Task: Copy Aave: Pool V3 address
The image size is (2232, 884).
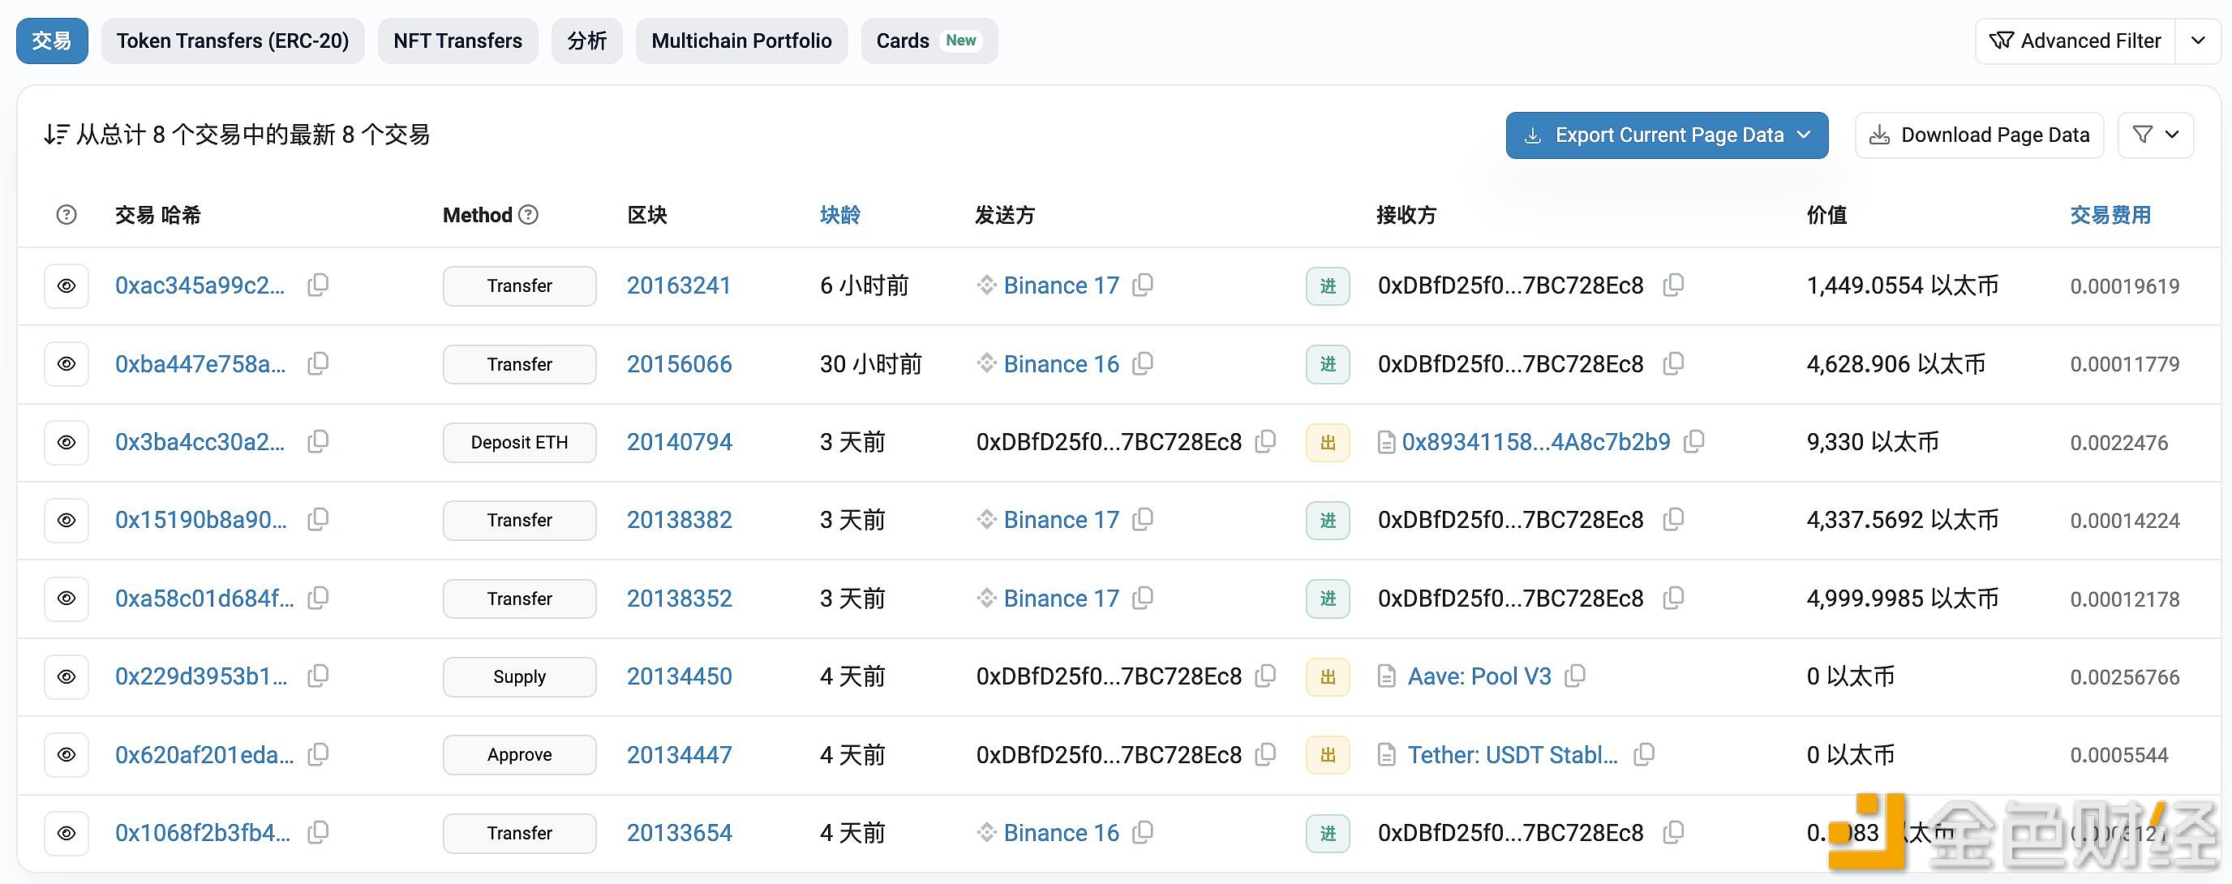Action: pos(1575,676)
